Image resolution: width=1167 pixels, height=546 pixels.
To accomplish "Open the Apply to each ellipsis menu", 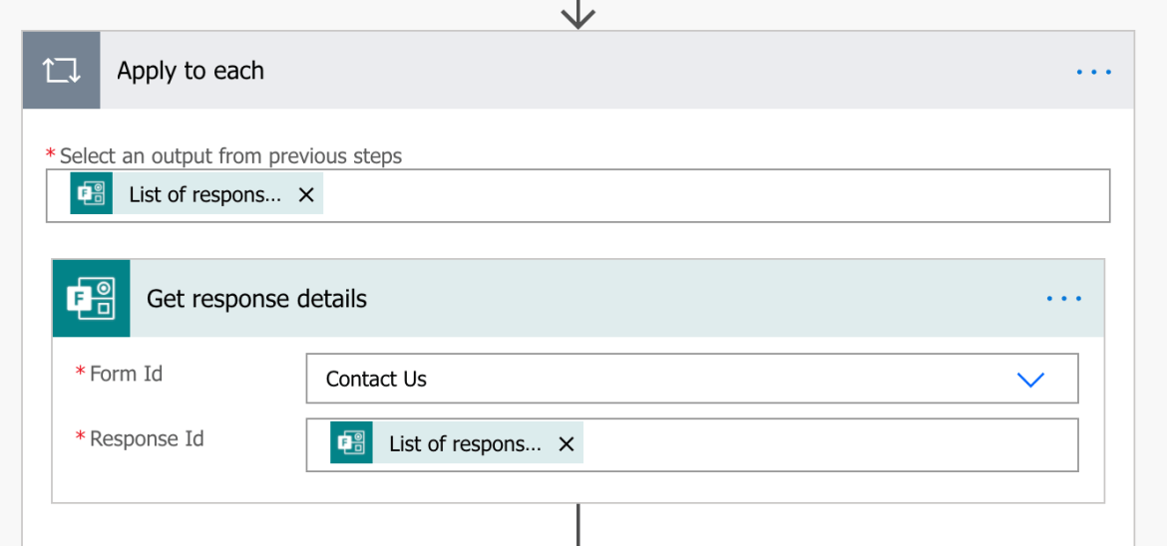I will [1093, 72].
